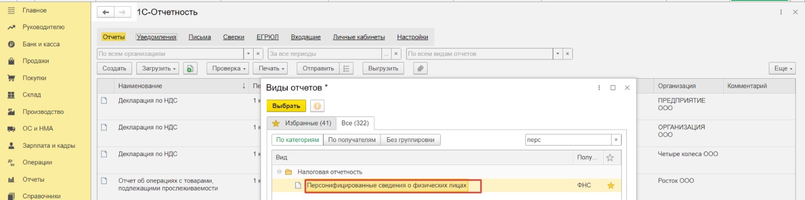Clear the period filter
The width and height of the screenshot is (805, 200).
coord(397,54)
